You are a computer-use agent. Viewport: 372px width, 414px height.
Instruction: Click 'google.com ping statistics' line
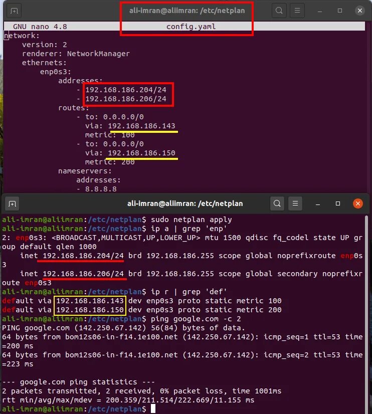[x=78, y=382]
